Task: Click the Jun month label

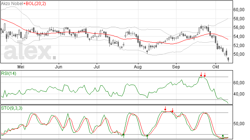Action: click(x=58, y=67)
